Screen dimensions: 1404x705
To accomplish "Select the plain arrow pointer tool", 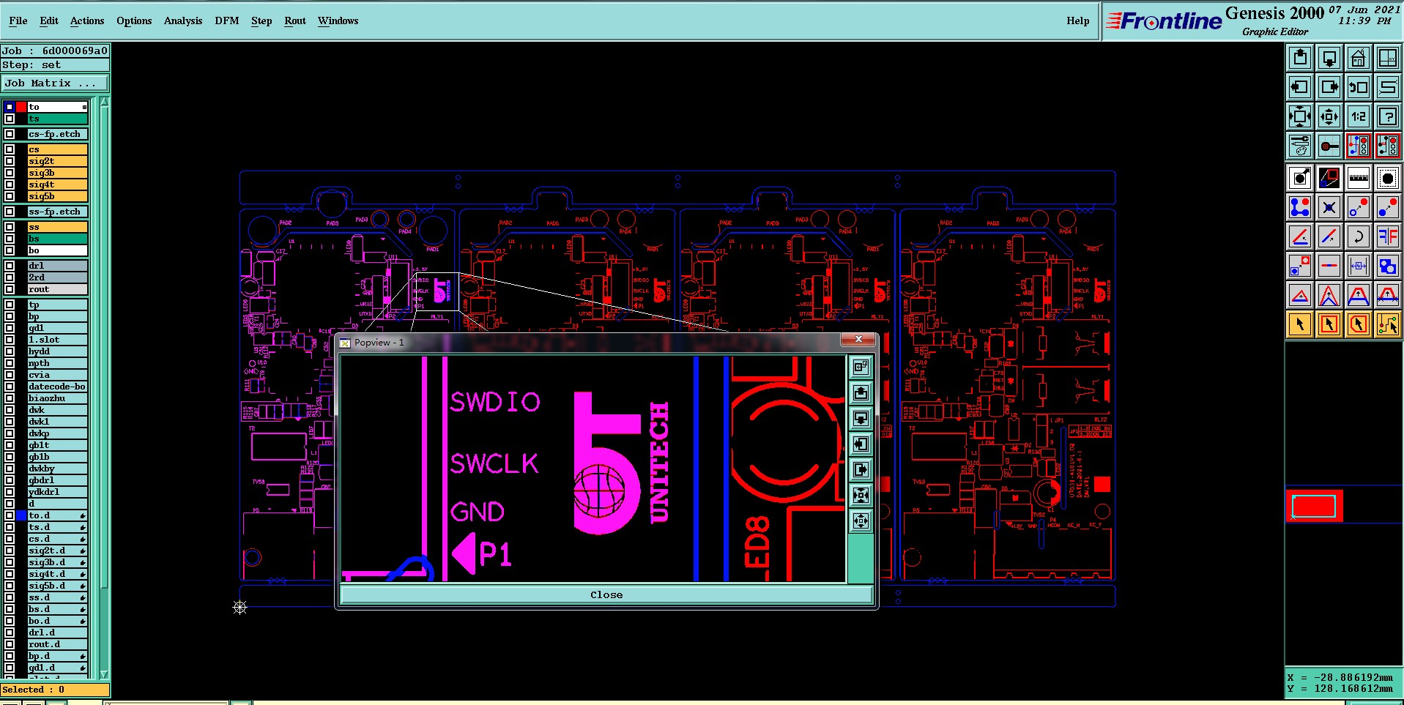I will 1300,324.
